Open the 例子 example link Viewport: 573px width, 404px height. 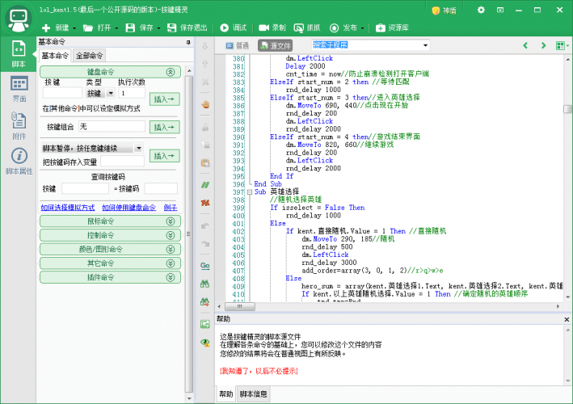[x=171, y=208]
